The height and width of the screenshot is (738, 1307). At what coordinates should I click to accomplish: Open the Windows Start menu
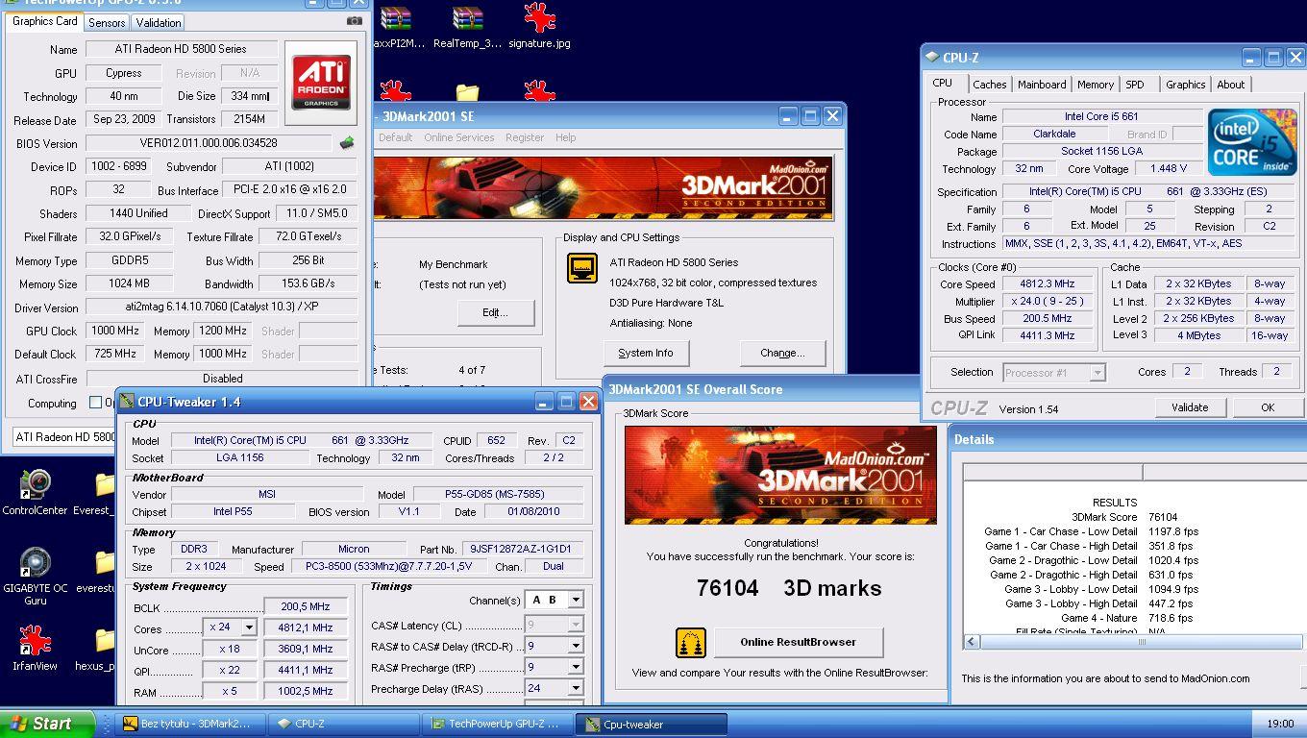[x=47, y=724]
